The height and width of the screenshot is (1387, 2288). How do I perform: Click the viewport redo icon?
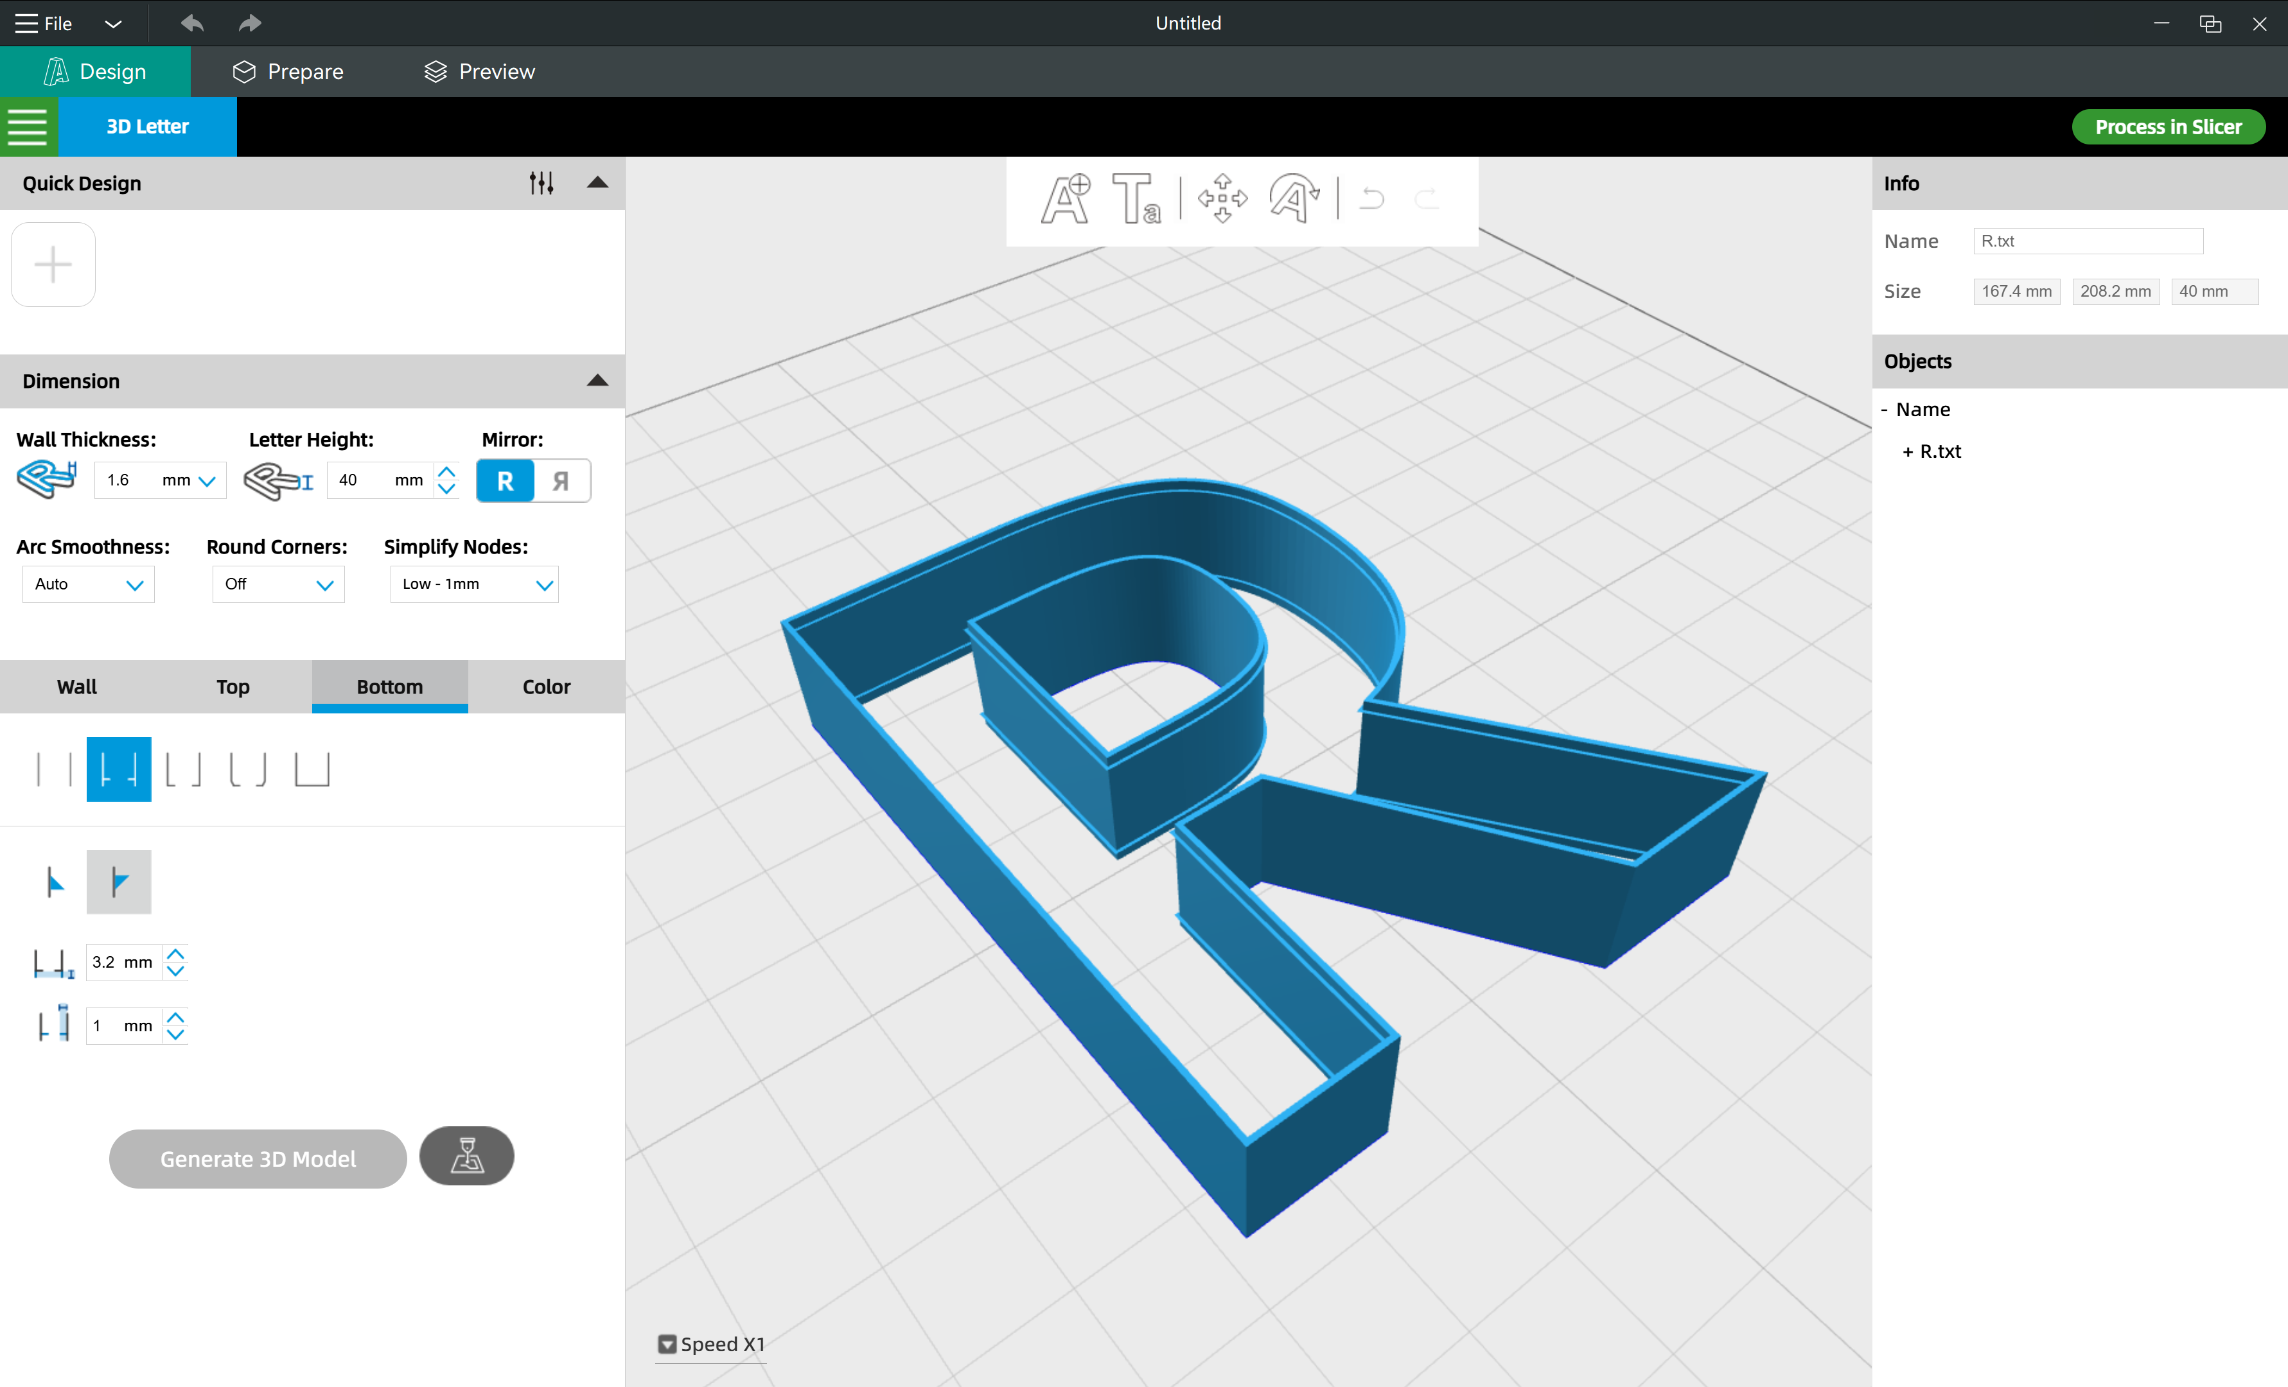pyautogui.click(x=1426, y=198)
